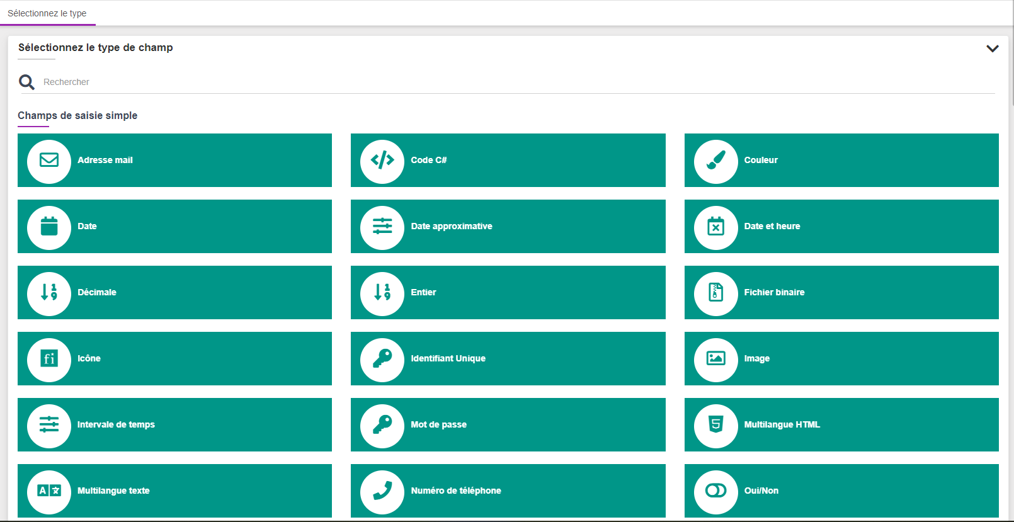
Task: Choose the calendar icon for Date
Action: 49,227
